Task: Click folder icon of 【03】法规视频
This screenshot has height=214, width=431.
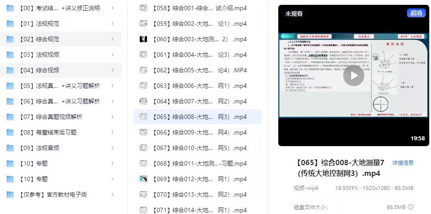Action: click(10, 55)
